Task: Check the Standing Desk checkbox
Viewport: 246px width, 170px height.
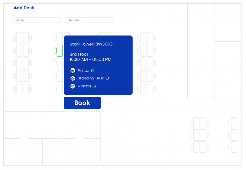Action: tap(107, 78)
